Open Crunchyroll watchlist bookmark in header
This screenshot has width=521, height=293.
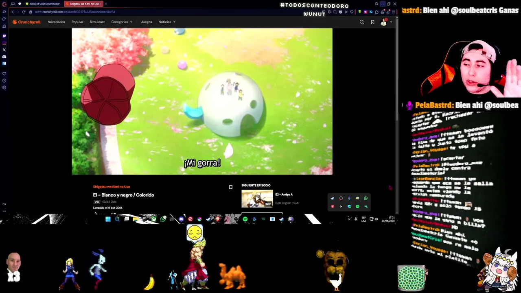pyautogui.click(x=372, y=22)
